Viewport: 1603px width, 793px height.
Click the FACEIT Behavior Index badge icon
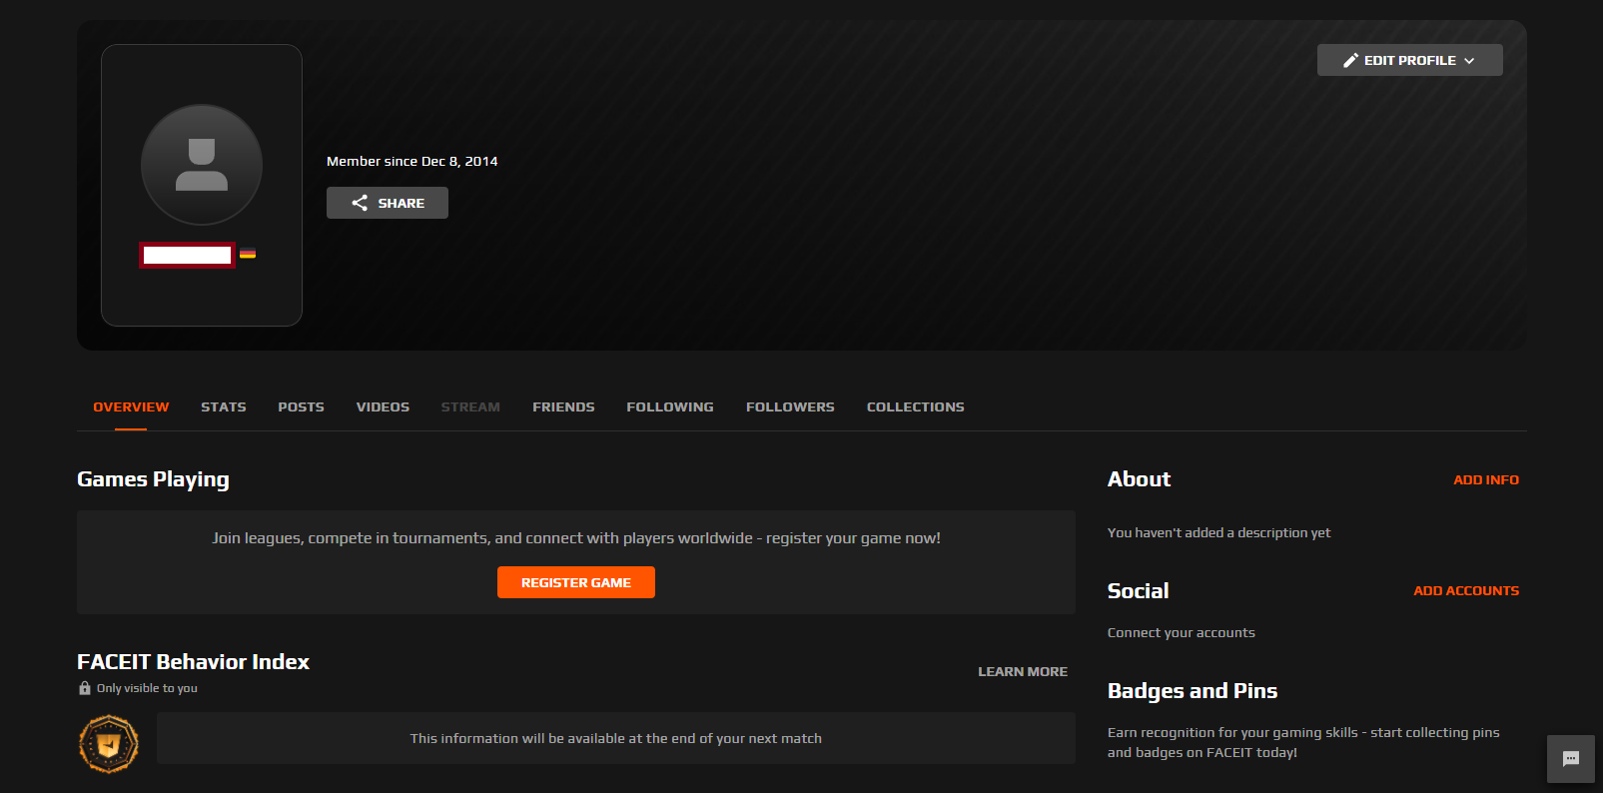click(109, 744)
